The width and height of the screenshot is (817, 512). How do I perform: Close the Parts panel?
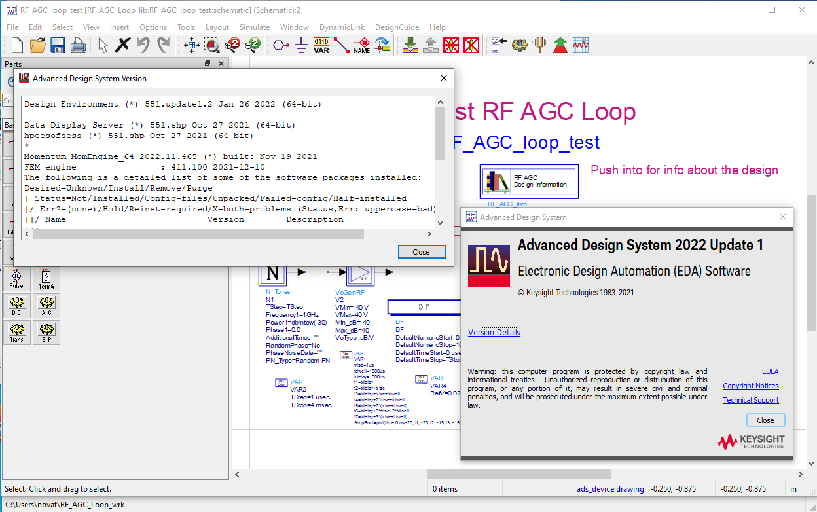click(x=221, y=64)
